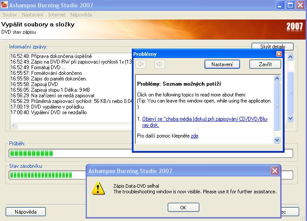The height and width of the screenshot is (221, 307).
Task: Open the Soubor menu
Action: coord(10,15)
